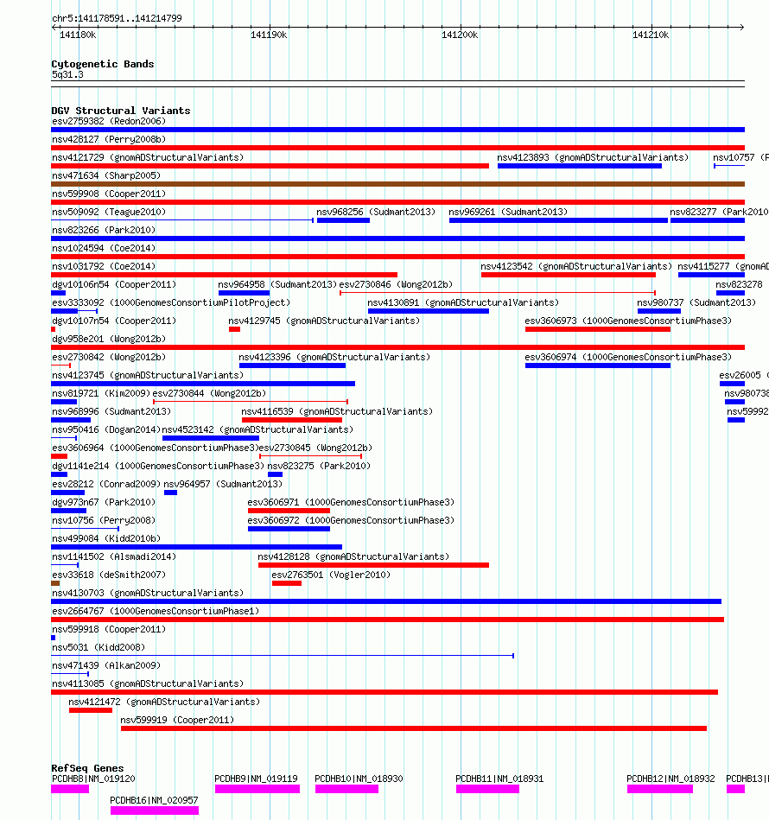Image resolution: width=769 pixels, height=820 pixels.
Task: Select nsv5031 (Kidd2008) label
Action: 99,647
